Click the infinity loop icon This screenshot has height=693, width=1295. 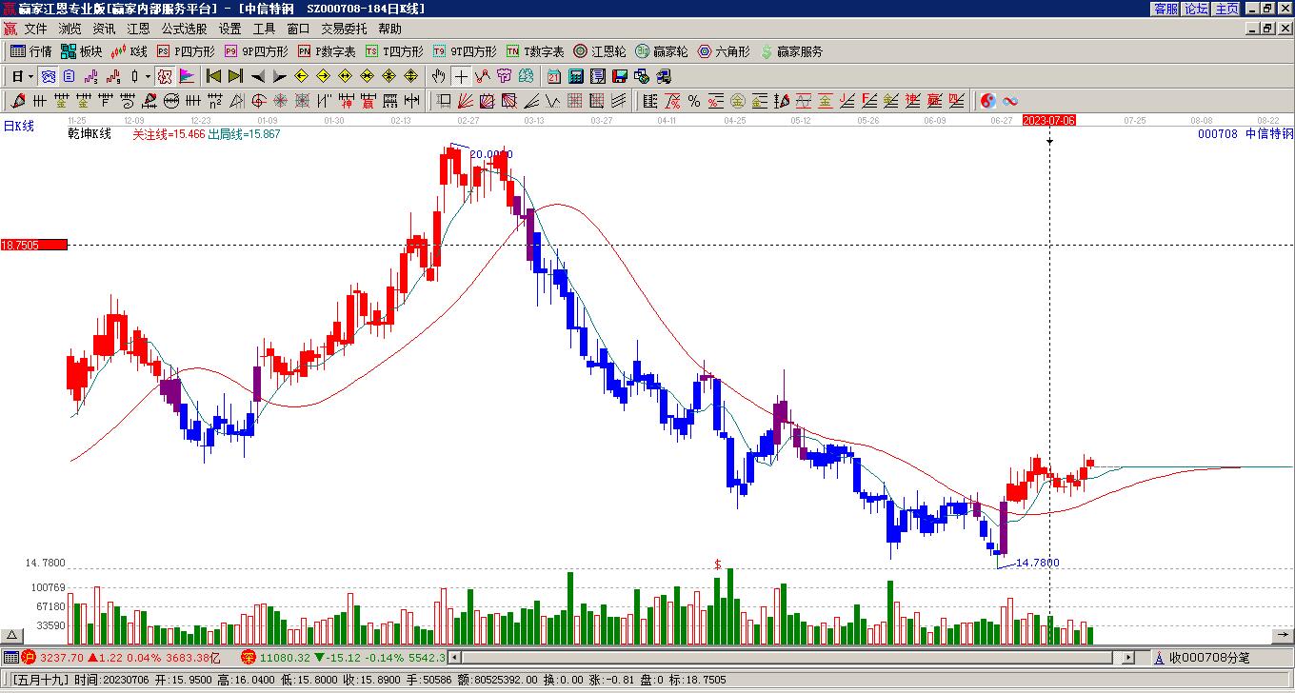tap(1010, 101)
